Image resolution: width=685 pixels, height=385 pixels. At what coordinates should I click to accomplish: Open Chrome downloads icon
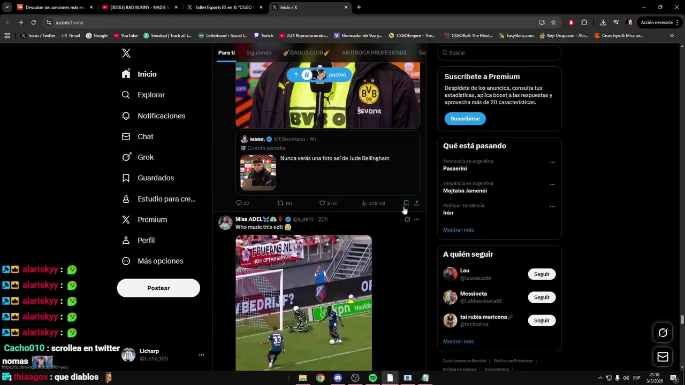[x=603, y=22]
